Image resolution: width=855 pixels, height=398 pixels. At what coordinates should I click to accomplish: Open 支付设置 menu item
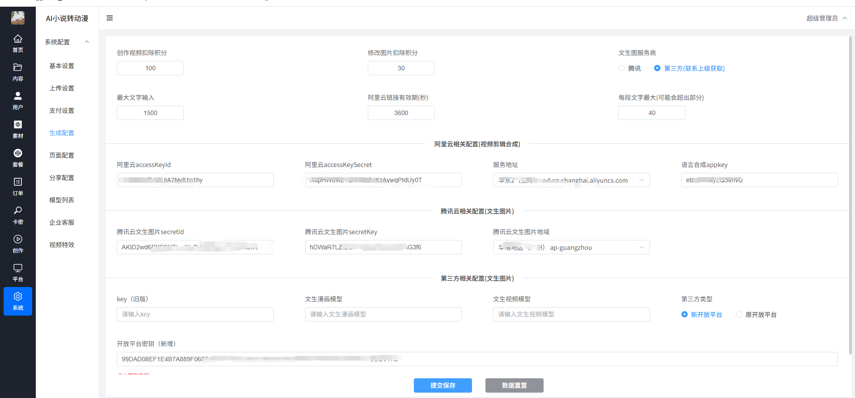[62, 111]
